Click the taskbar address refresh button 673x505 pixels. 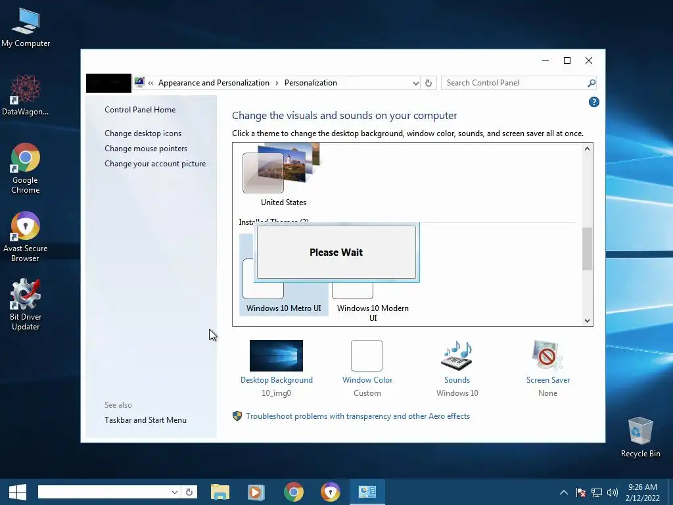pos(189,492)
